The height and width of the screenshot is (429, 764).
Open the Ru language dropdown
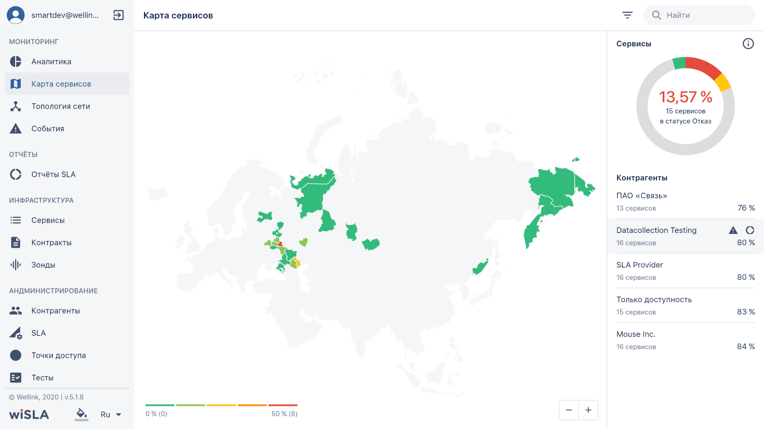tap(111, 414)
